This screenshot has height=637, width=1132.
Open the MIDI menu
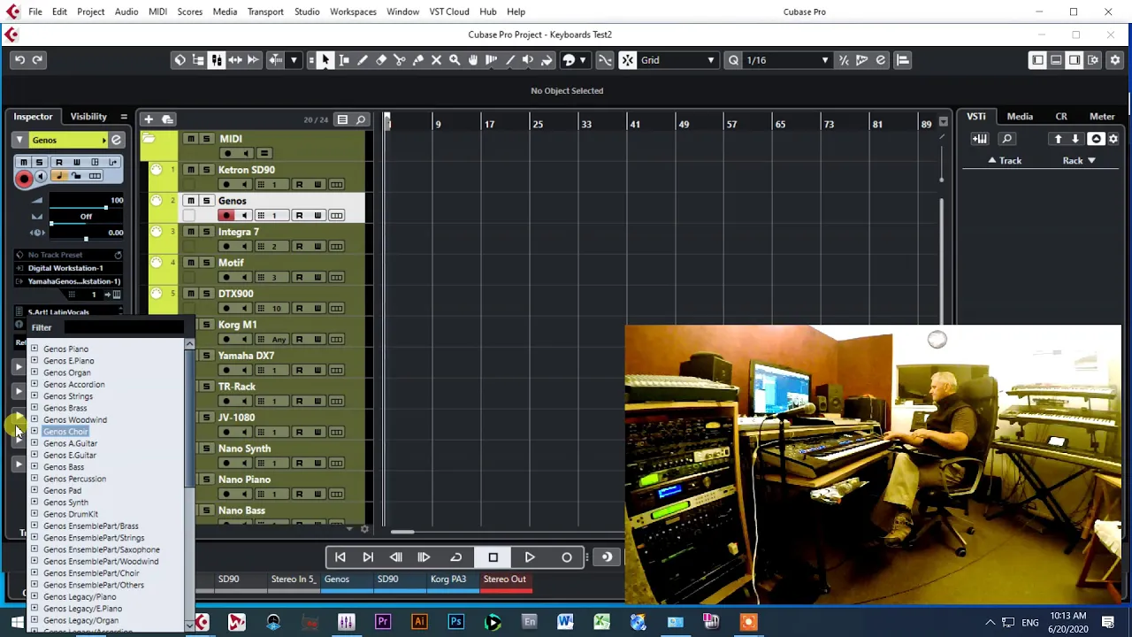pyautogui.click(x=157, y=12)
